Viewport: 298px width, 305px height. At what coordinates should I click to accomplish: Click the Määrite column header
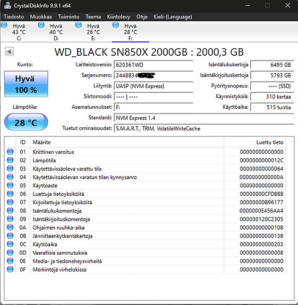(127, 142)
